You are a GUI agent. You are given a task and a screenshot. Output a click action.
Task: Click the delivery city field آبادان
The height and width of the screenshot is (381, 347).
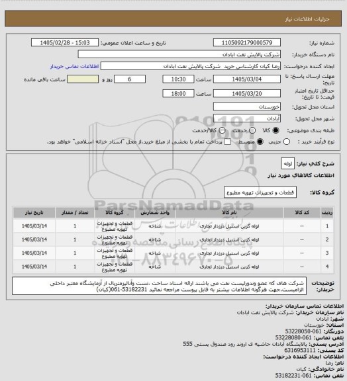pyautogui.click(x=247, y=118)
